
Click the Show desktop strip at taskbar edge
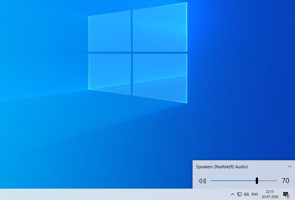tap(294, 194)
